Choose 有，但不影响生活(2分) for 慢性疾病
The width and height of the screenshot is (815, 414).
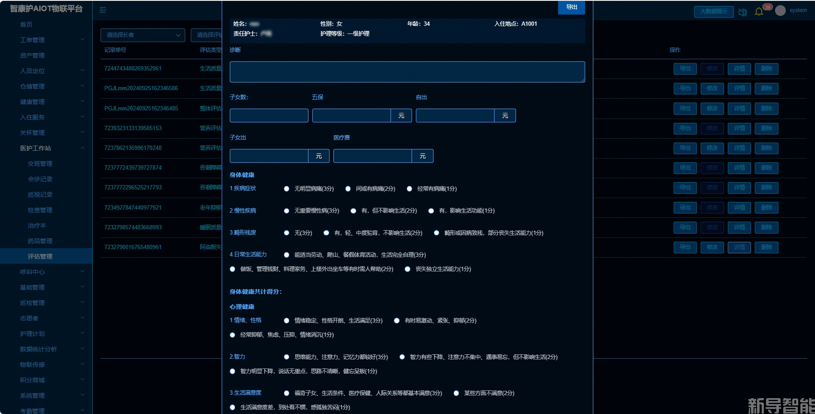click(x=353, y=211)
